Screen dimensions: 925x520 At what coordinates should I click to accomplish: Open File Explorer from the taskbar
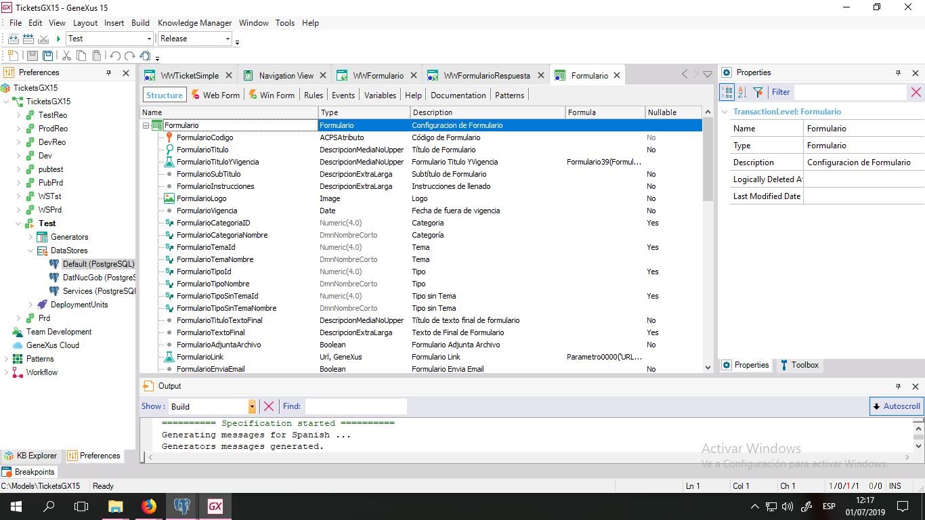(x=116, y=506)
